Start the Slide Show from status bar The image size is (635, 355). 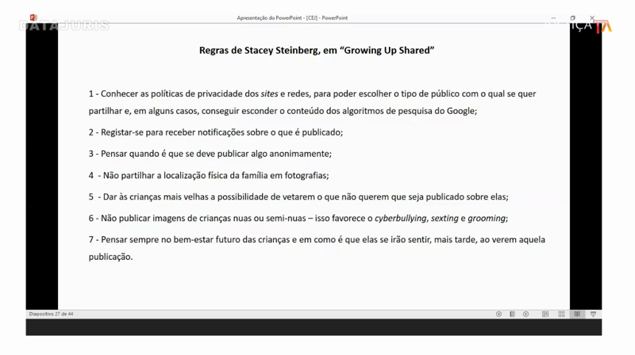[593, 315]
